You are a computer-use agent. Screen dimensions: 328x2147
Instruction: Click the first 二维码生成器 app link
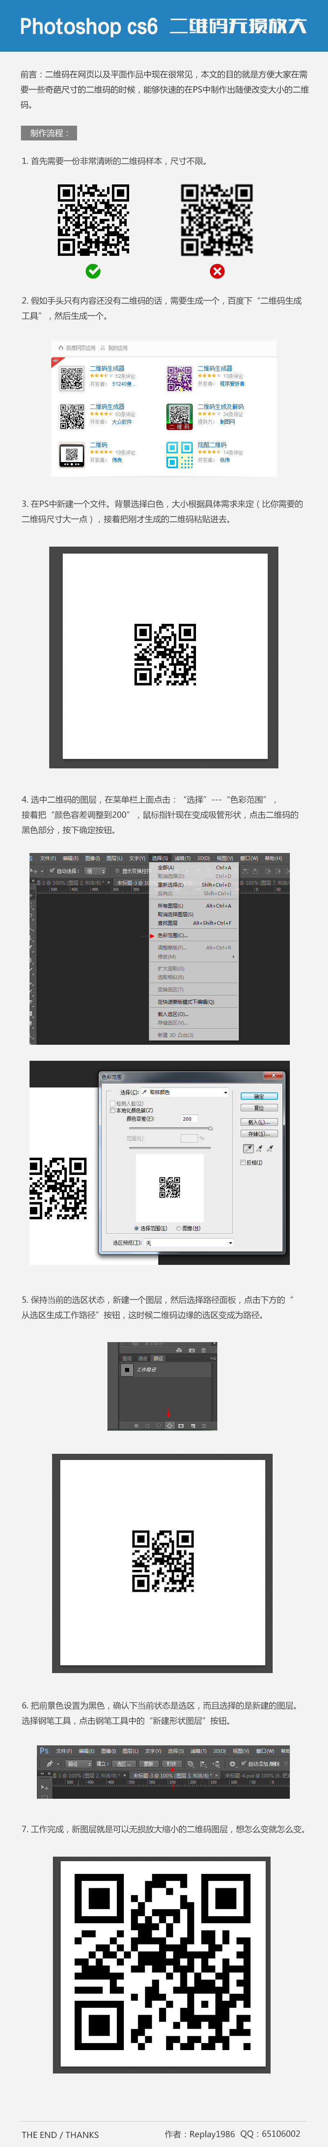(x=107, y=368)
